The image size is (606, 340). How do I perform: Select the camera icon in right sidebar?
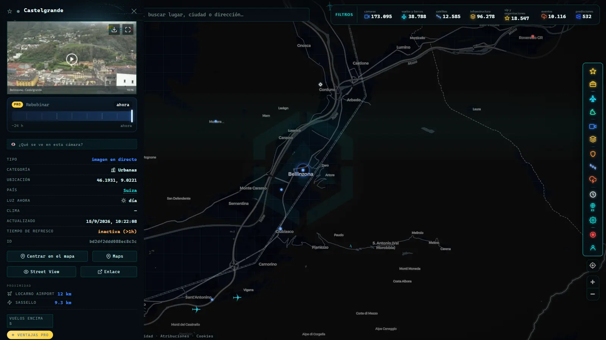point(593,127)
